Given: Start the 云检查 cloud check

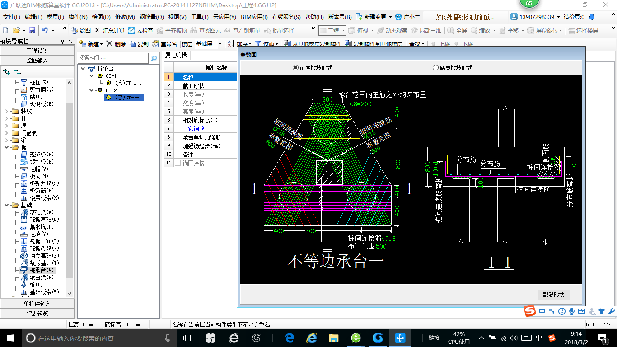Looking at the screenshot, I should 140,30.
